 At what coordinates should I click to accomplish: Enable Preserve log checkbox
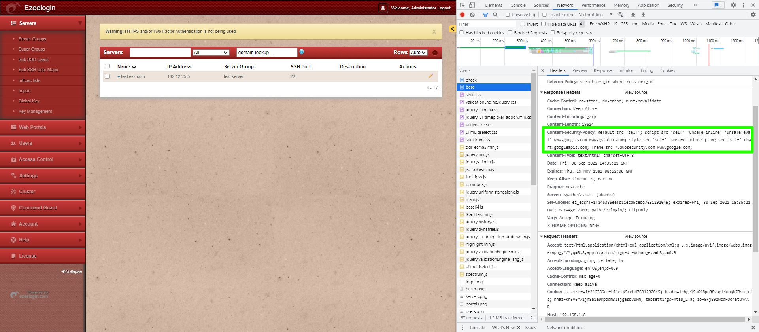pyautogui.click(x=508, y=15)
